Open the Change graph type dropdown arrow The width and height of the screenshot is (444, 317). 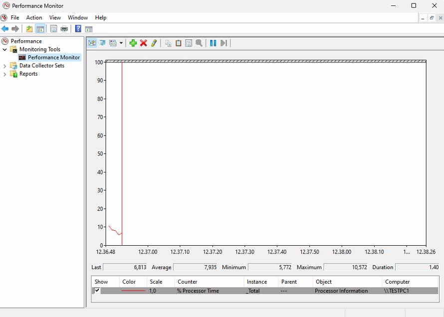coord(121,43)
